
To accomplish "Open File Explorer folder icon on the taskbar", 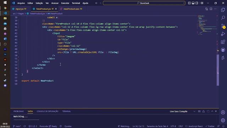I will 5,18.
